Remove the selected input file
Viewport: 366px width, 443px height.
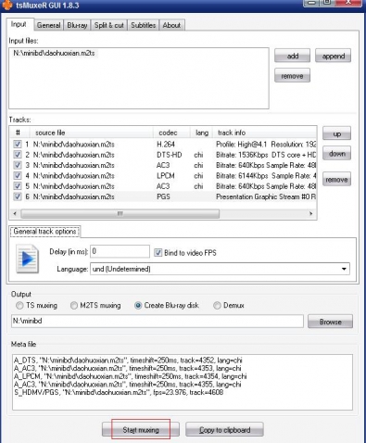tap(292, 76)
